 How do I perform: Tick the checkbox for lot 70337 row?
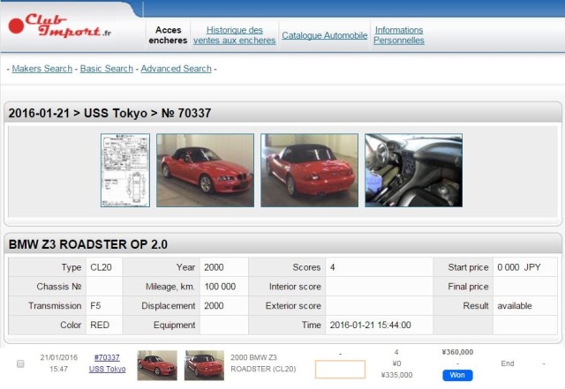(20, 363)
